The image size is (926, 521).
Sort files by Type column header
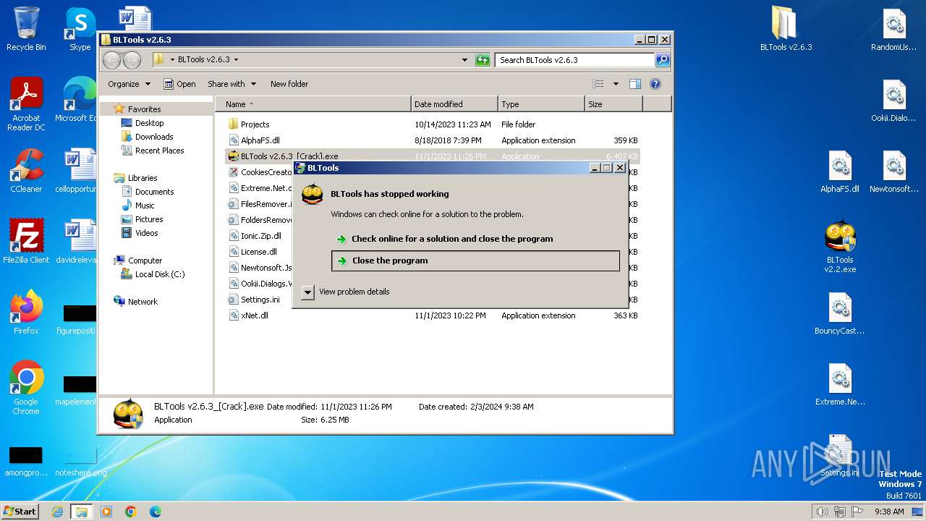[541, 104]
